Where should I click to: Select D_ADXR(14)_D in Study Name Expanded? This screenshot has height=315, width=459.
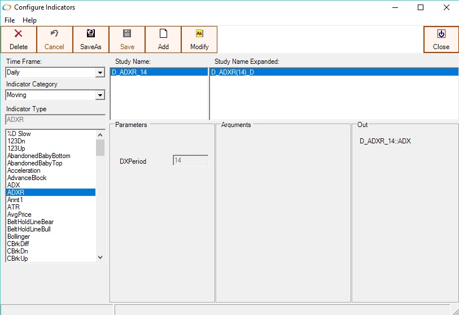tap(233, 72)
